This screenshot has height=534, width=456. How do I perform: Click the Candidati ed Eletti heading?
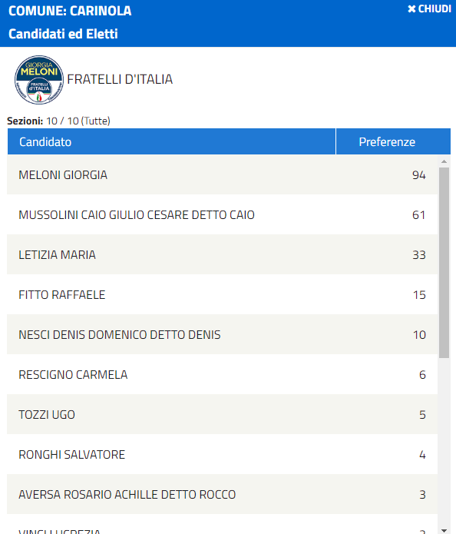(x=63, y=34)
